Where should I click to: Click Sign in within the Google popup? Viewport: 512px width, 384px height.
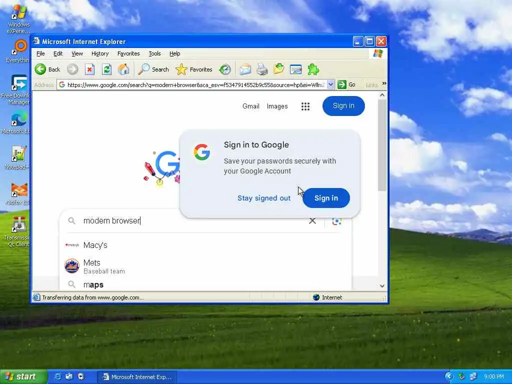point(326,198)
